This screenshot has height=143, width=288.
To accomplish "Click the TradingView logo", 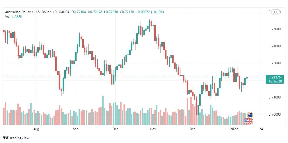I will pos(16,138).
